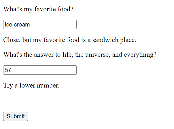Place cursor on the number 57
The height and width of the screenshot is (129, 174).
tap(8, 70)
